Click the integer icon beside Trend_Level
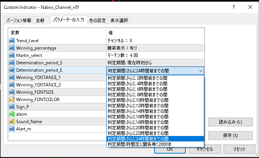The height and width of the screenshot is (158, 259). pos(11,41)
